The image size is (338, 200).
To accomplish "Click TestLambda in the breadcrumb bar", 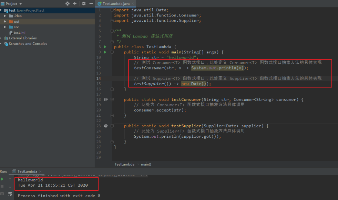I will point(124,164).
